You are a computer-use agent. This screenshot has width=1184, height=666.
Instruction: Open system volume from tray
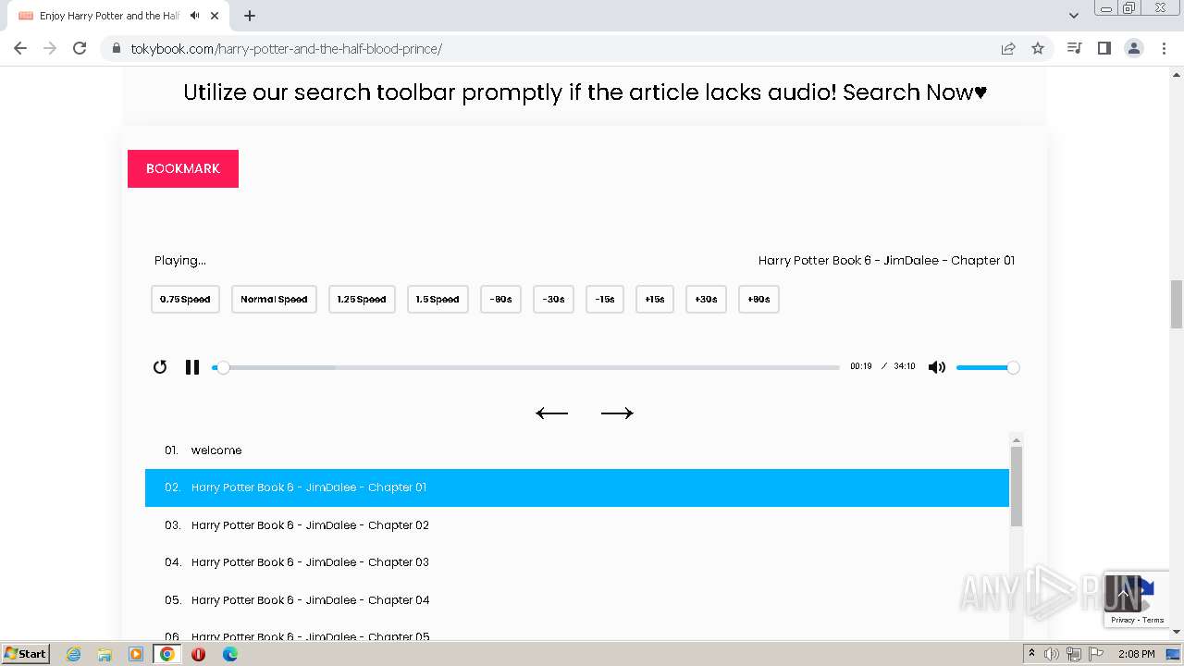click(x=1052, y=654)
